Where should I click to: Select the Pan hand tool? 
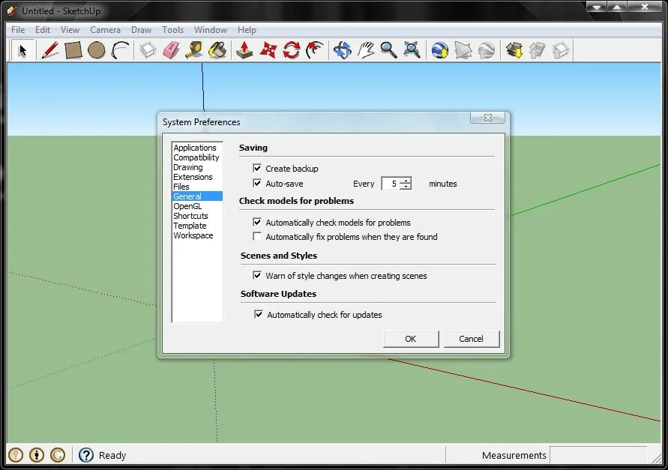click(366, 50)
